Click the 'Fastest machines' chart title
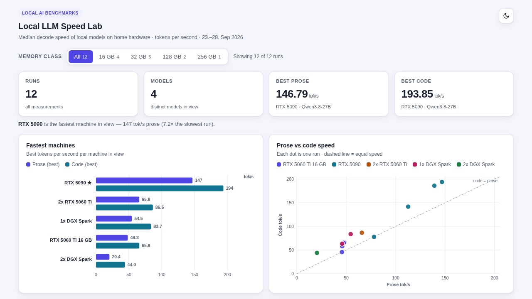532x299 pixels. (x=51, y=145)
